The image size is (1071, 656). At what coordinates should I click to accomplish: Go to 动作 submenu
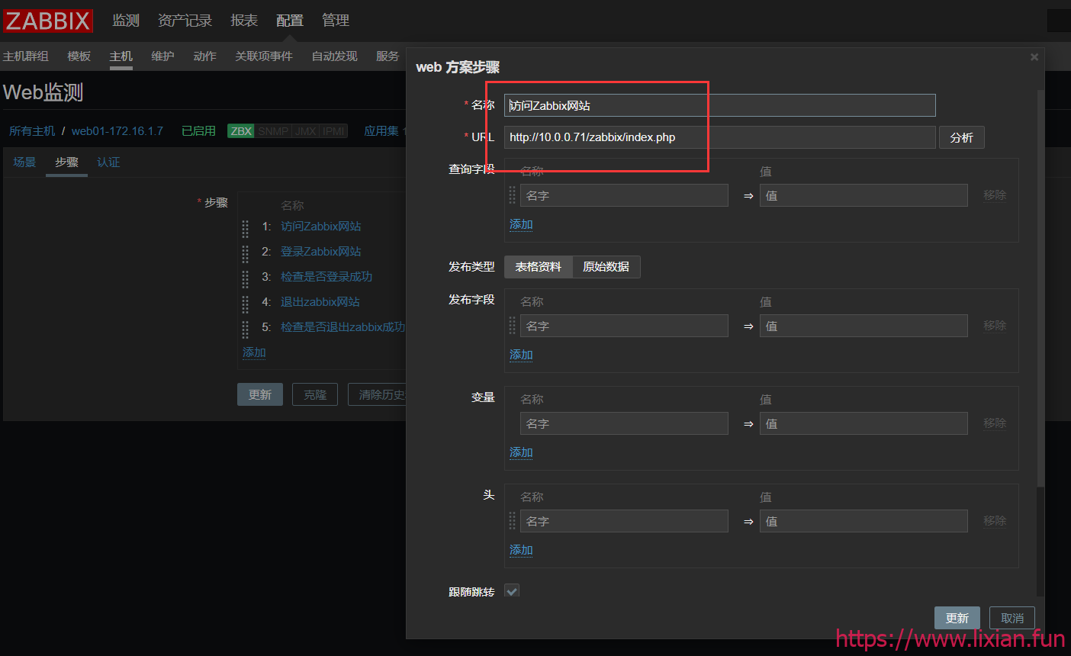204,56
